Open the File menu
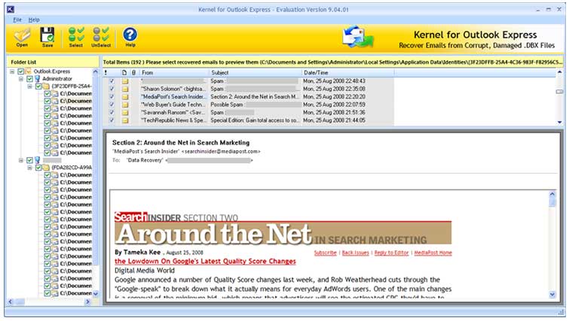Viewport: 569px width, 321px height. point(17,20)
